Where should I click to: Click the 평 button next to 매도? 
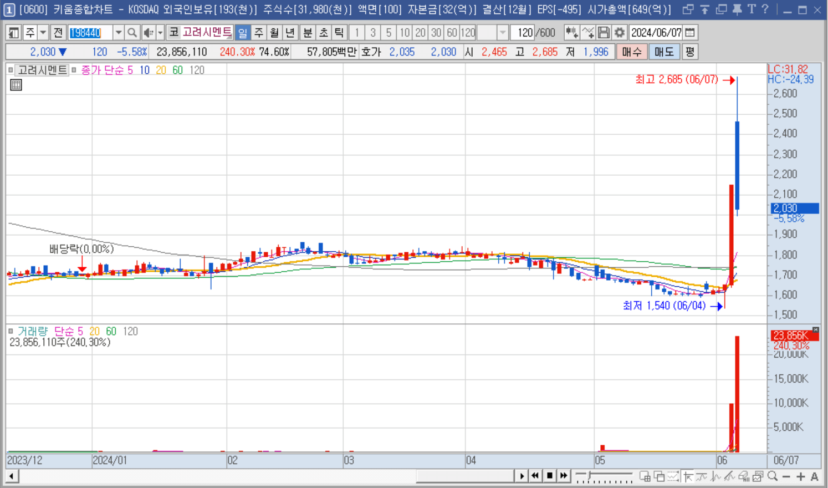689,52
